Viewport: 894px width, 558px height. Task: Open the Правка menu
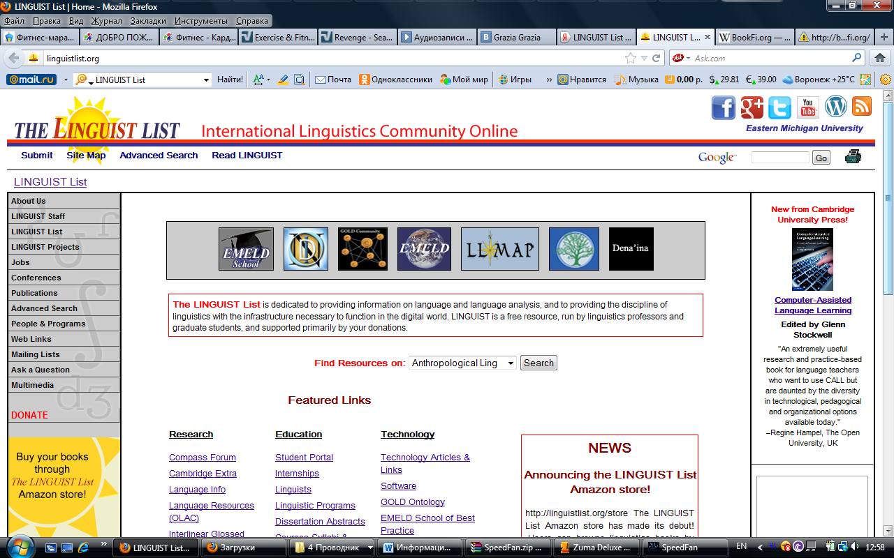[47, 21]
